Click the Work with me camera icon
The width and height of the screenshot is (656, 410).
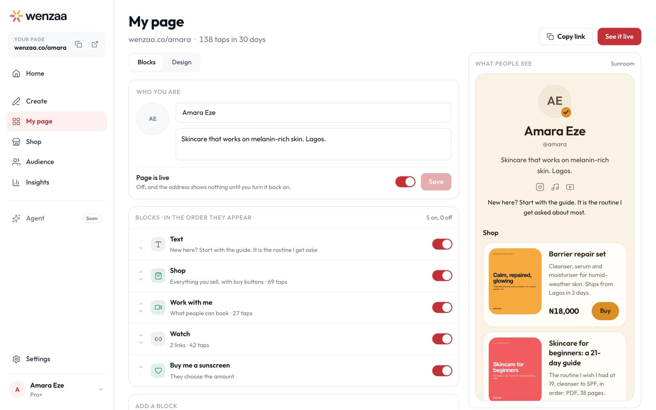click(x=158, y=307)
